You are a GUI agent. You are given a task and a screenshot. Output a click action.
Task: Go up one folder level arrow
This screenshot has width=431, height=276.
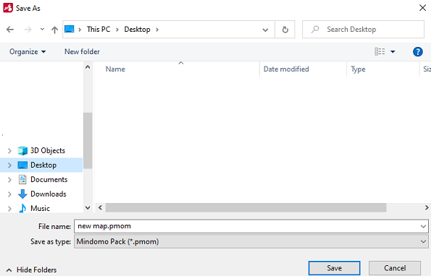pos(55,30)
